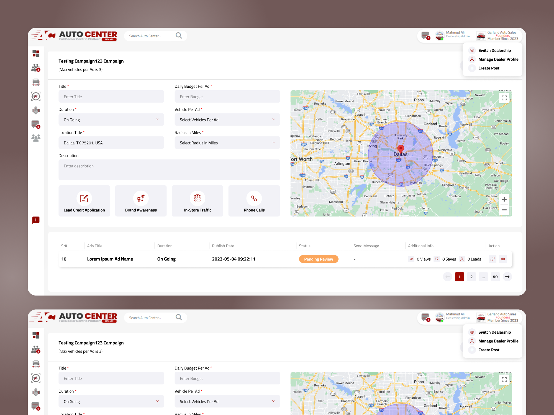Image resolution: width=554 pixels, height=415 pixels.
Task: Click the search magnifier icon in top bar
Action: click(x=179, y=36)
